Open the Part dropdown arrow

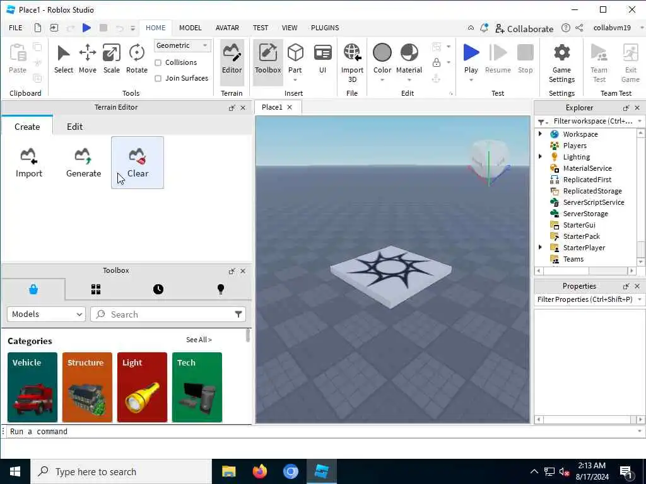click(295, 80)
